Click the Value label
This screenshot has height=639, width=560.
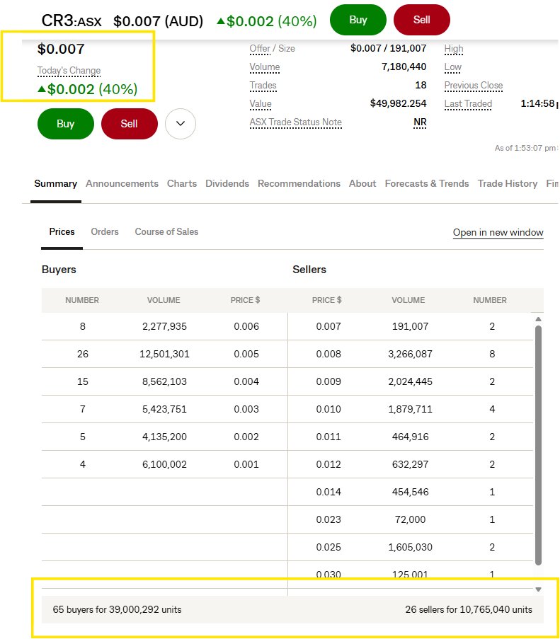point(261,104)
